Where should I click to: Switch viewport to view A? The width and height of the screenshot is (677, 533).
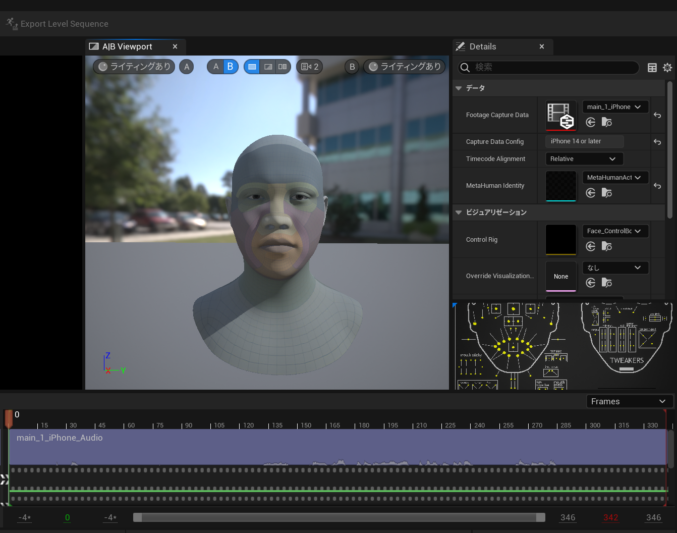click(x=216, y=67)
